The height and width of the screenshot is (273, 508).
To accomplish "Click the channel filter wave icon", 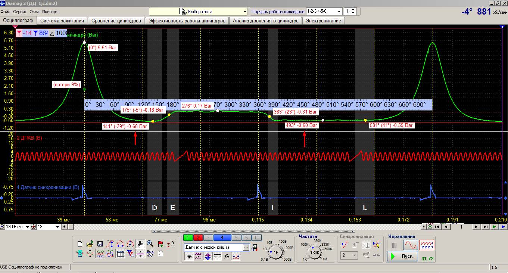I will click(x=199, y=257).
